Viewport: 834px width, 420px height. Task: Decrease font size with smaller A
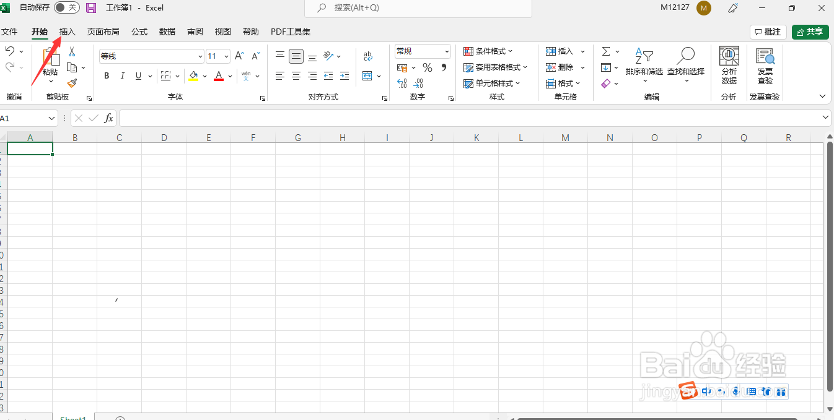click(255, 56)
